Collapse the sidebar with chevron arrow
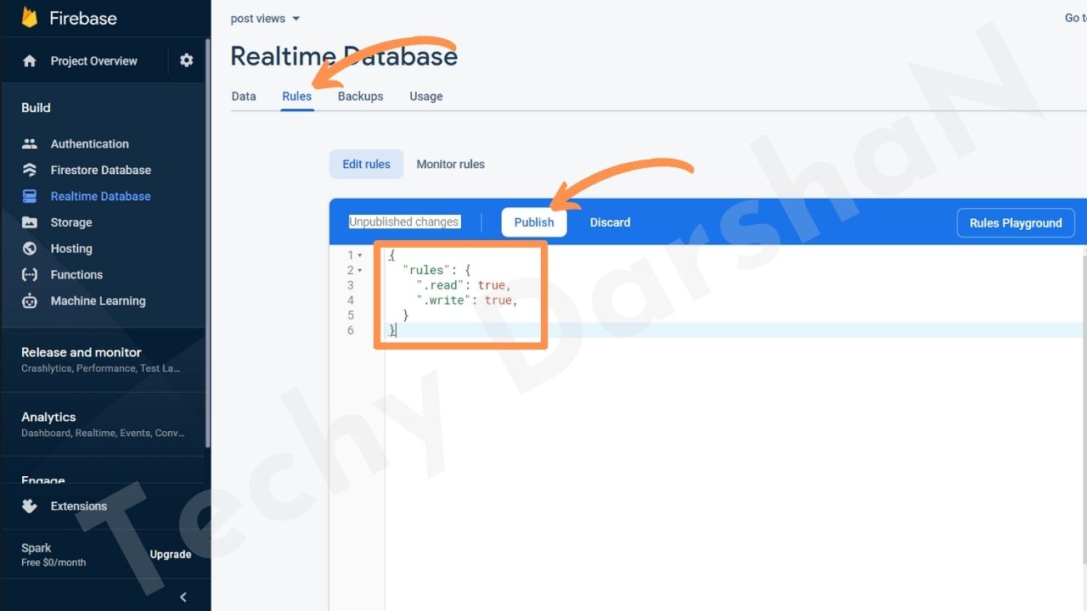Screen dimensions: 1087x611 tap(183, 597)
